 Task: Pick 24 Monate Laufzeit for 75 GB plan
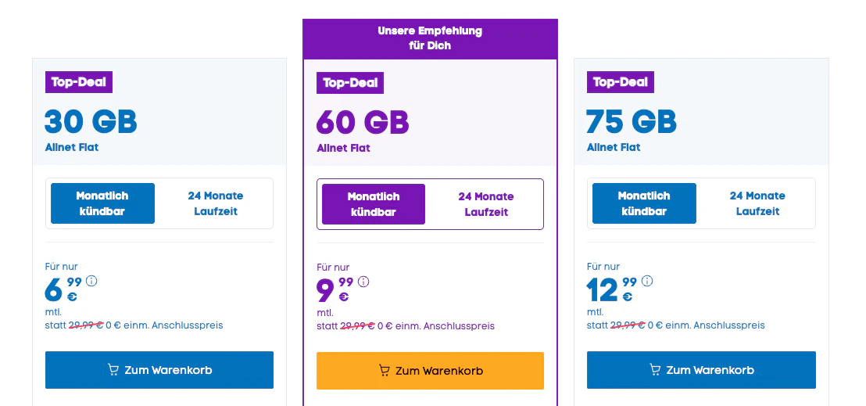757,203
